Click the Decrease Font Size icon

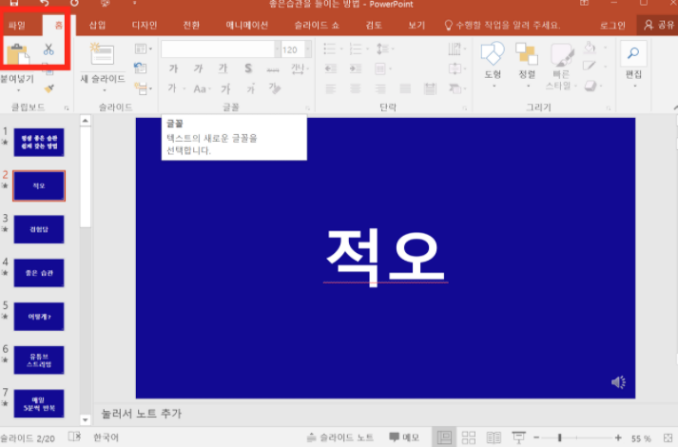coord(250,89)
